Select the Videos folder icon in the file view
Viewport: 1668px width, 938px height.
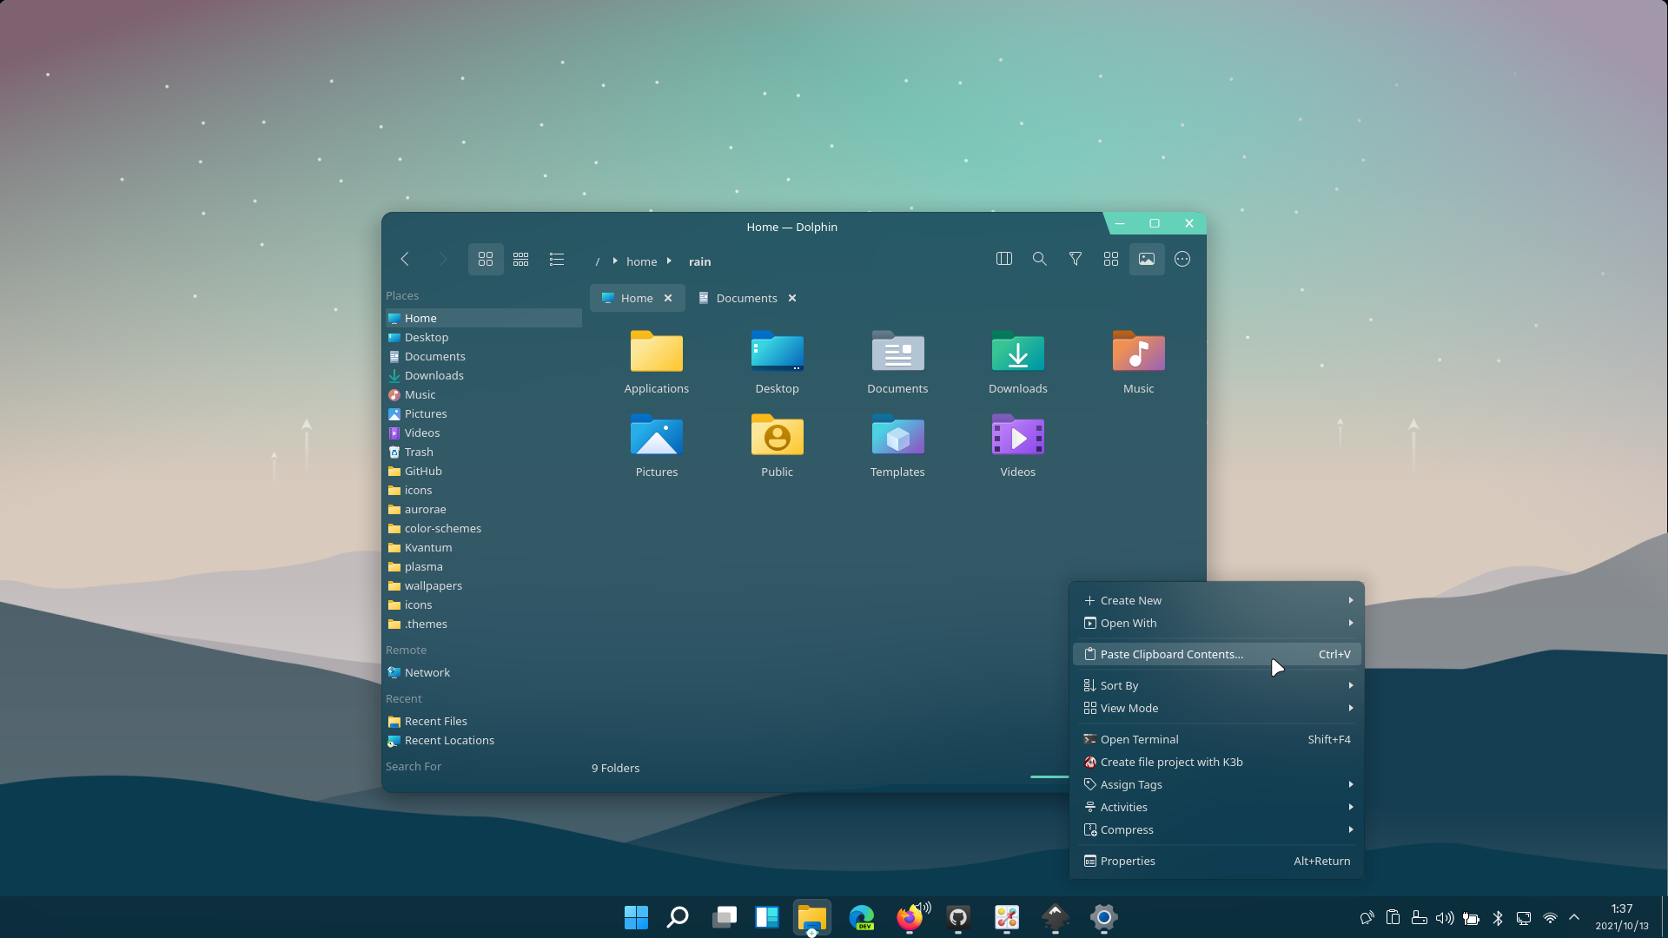tap(1018, 435)
